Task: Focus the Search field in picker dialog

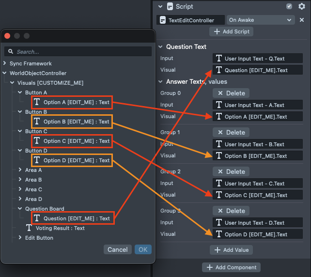Action: click(80, 51)
